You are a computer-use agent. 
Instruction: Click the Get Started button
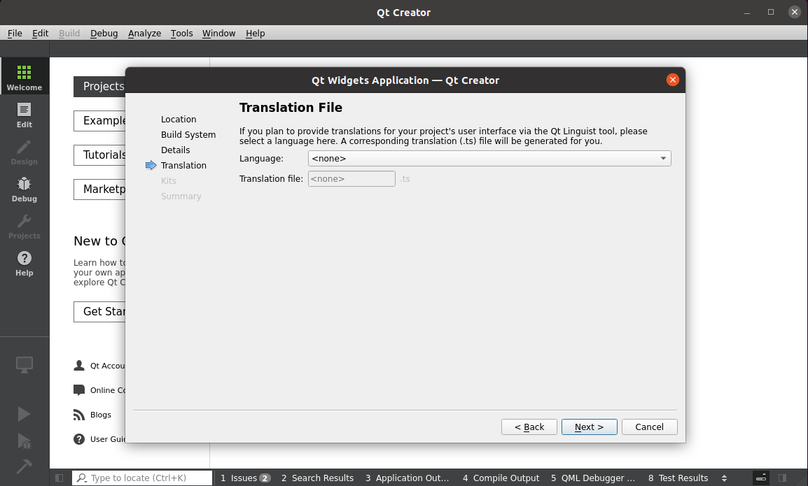point(99,311)
